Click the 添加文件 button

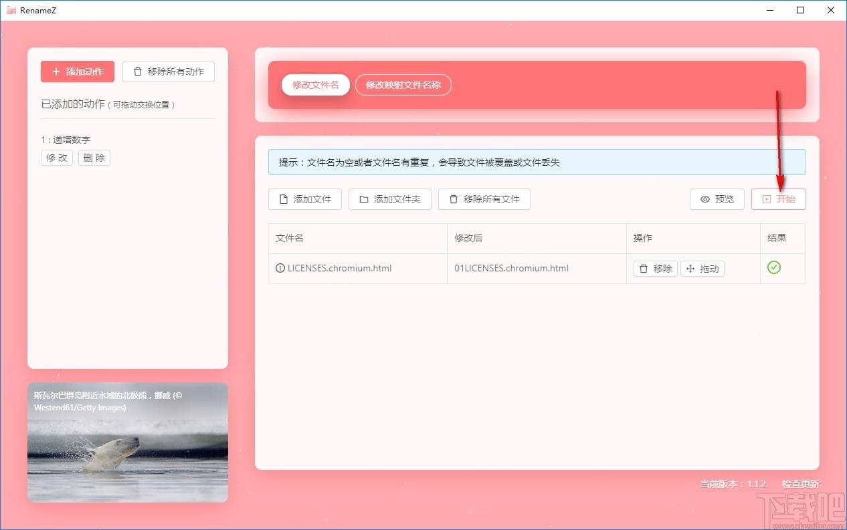click(x=305, y=199)
